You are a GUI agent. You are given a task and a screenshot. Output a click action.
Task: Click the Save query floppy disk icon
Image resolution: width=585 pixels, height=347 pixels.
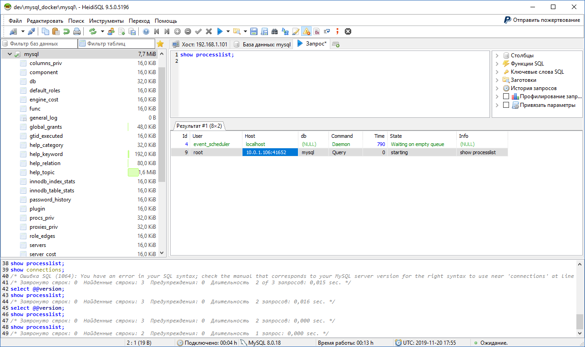click(x=254, y=31)
